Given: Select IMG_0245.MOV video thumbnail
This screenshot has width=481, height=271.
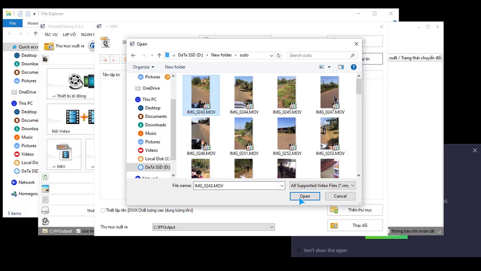Looking at the screenshot, I should [x=287, y=95].
